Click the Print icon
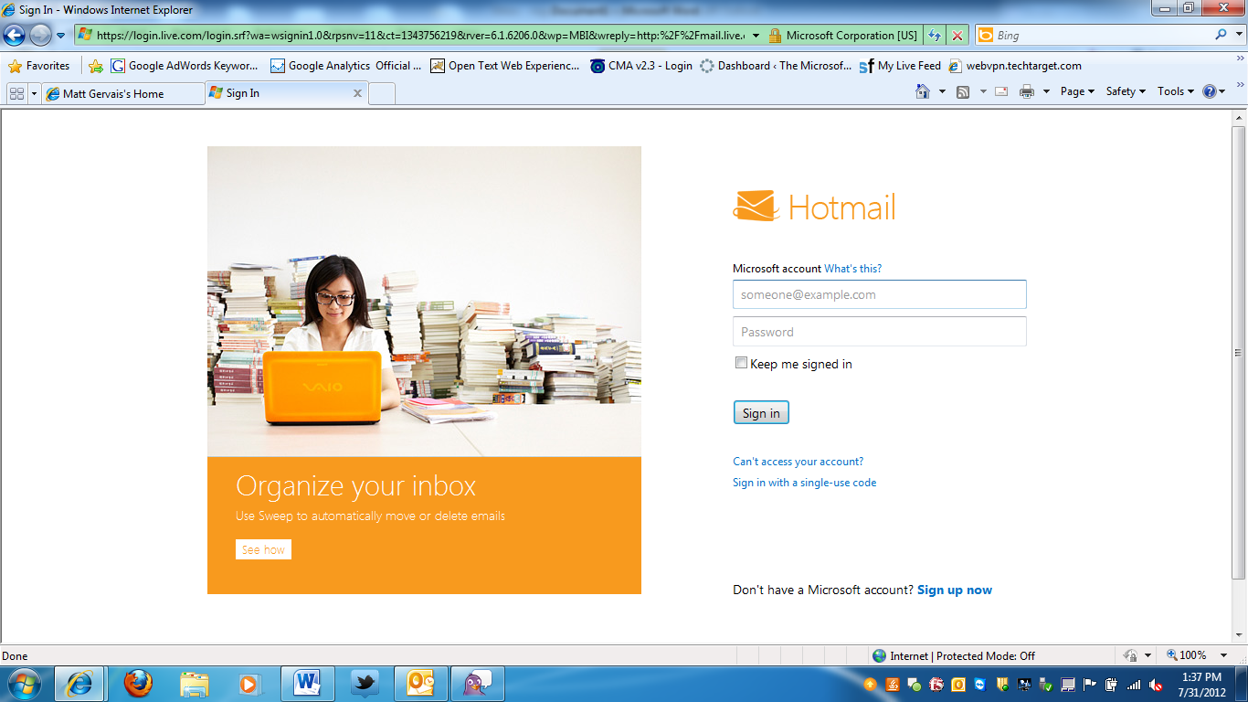The height and width of the screenshot is (702, 1248). pyautogui.click(x=1027, y=91)
